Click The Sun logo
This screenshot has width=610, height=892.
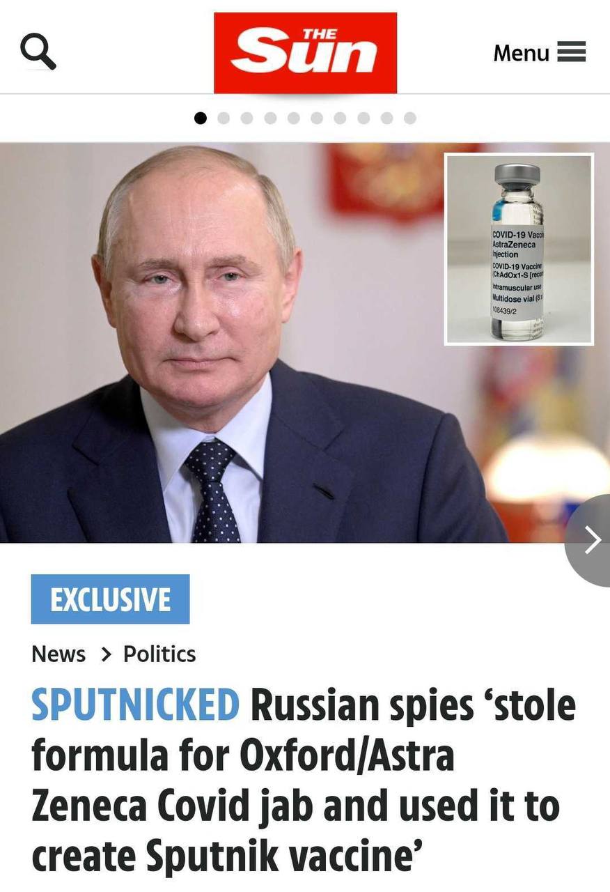305,53
